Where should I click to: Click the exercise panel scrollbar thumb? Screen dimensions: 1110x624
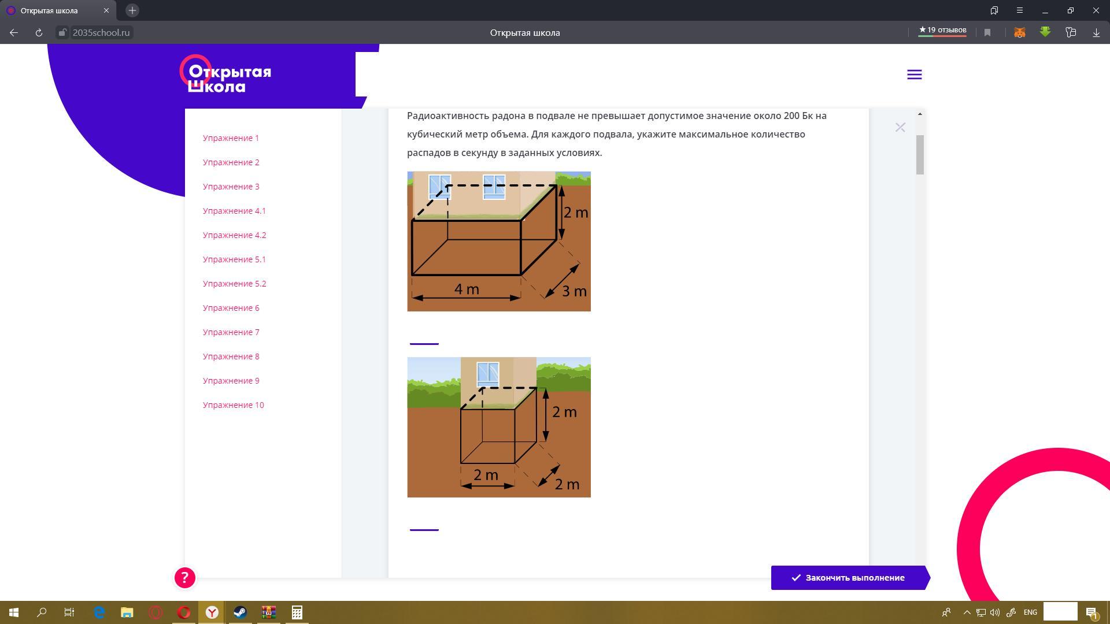point(920,154)
